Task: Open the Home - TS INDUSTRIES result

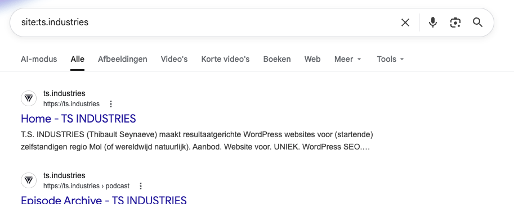Action: click(78, 119)
